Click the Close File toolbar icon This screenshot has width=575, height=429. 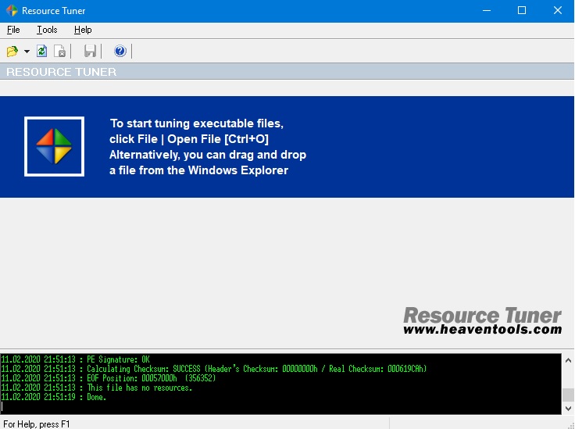click(59, 52)
